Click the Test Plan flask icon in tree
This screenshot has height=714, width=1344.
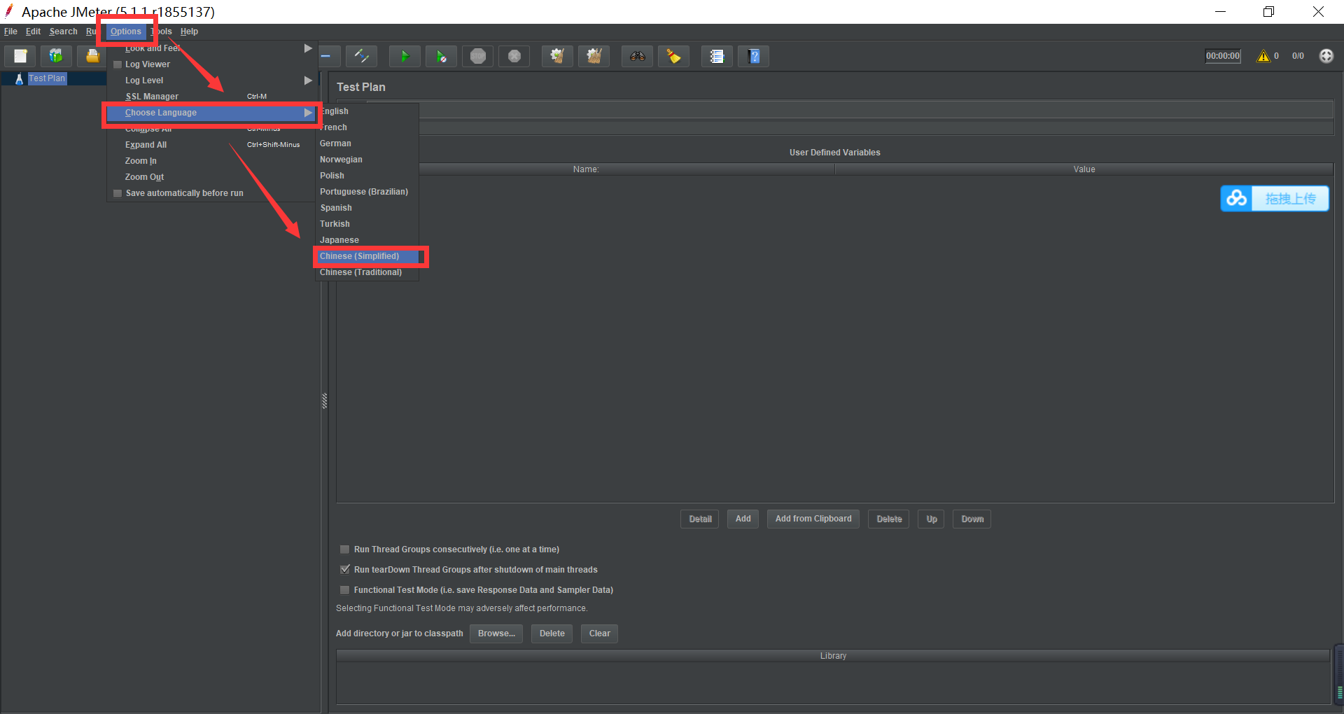pos(19,78)
